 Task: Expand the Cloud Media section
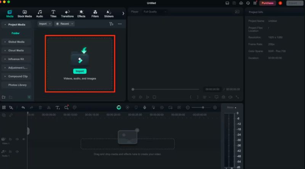[x=16, y=50]
